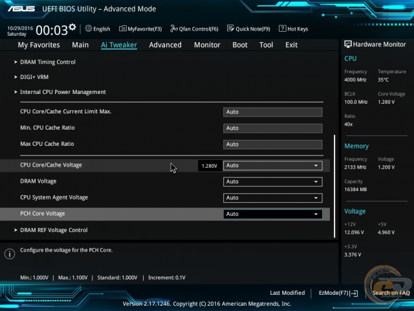The width and height of the screenshot is (414, 311).
Task: Click the Min. CPU Cache Ratio field
Action: pos(273,128)
